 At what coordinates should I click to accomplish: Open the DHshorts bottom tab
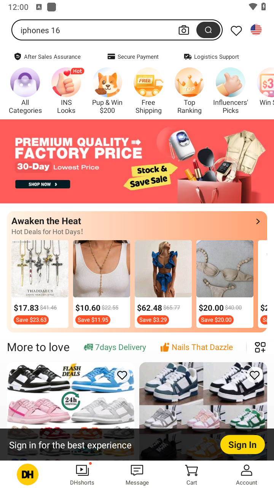(82, 475)
